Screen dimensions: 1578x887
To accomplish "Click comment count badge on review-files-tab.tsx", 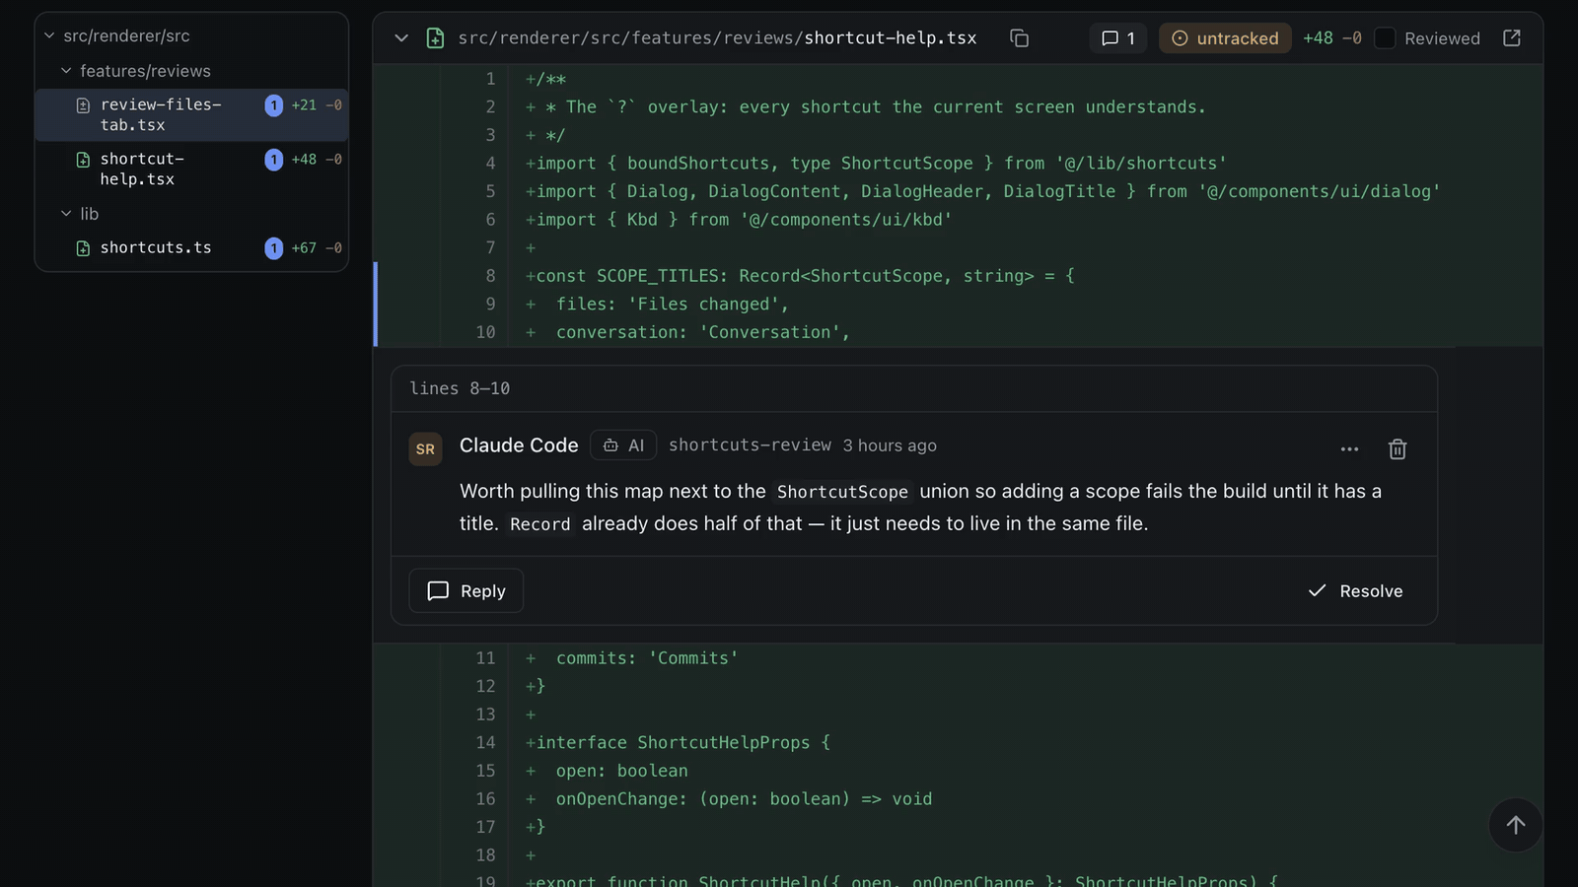I will [274, 105].
